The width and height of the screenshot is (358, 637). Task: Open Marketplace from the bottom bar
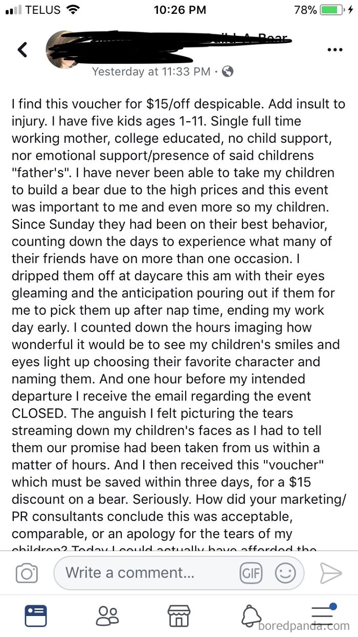point(179,616)
